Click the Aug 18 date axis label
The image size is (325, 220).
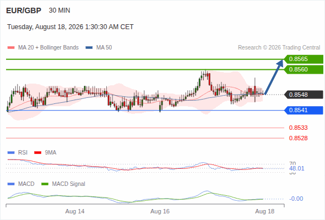tap(265, 212)
